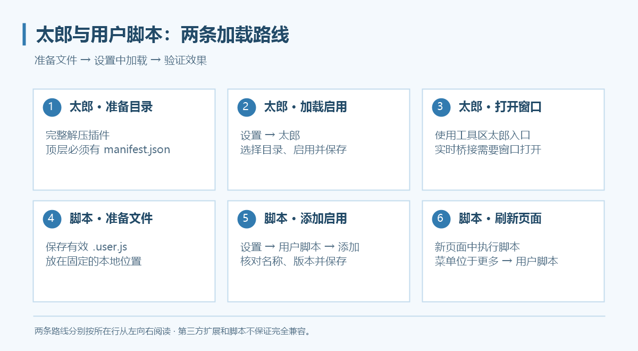
Task: Click the number 5 circle badge
Action: [x=247, y=219]
